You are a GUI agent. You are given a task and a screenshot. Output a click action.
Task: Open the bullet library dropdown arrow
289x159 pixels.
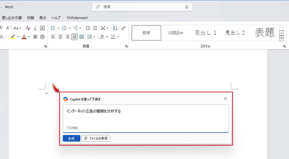coord(58,28)
